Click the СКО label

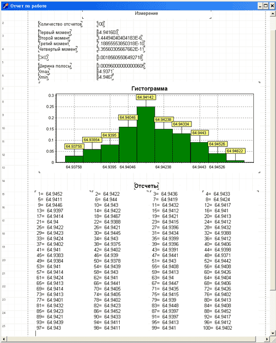coord(43,57)
